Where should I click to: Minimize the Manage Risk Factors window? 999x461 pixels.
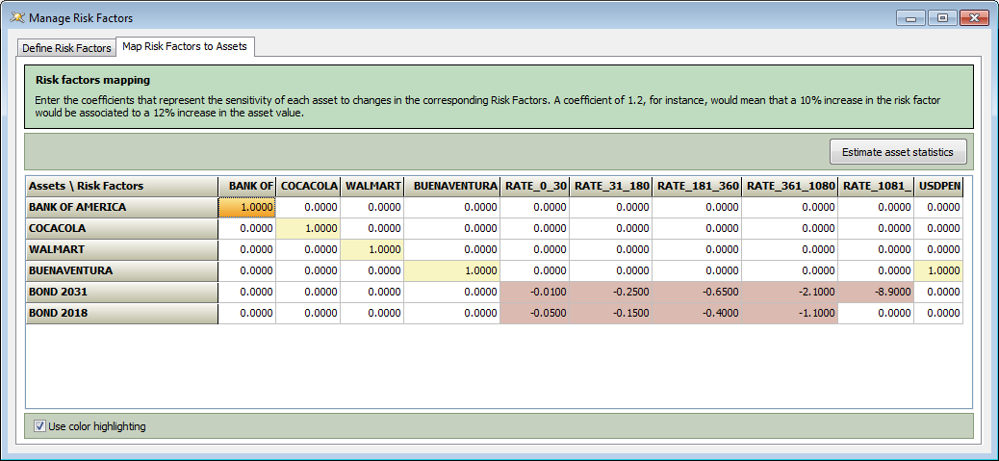pos(911,18)
